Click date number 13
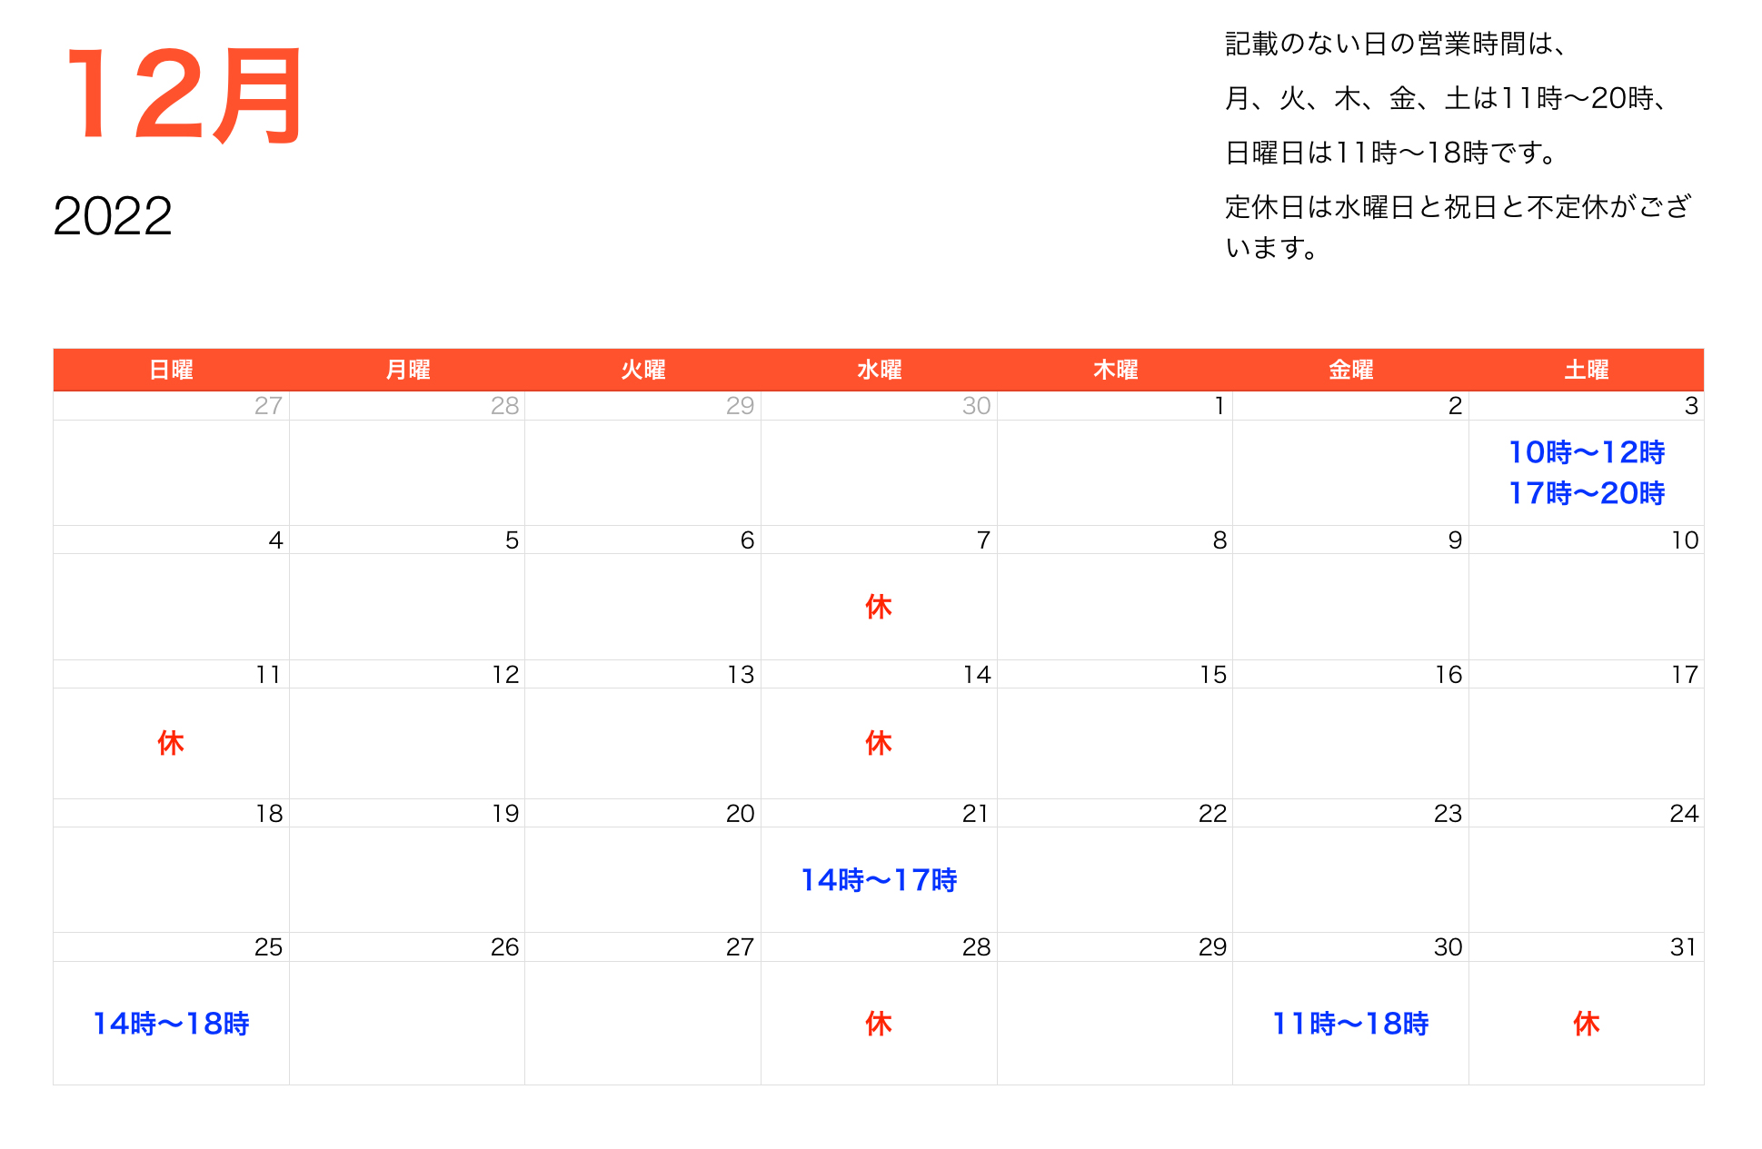 [x=741, y=675]
